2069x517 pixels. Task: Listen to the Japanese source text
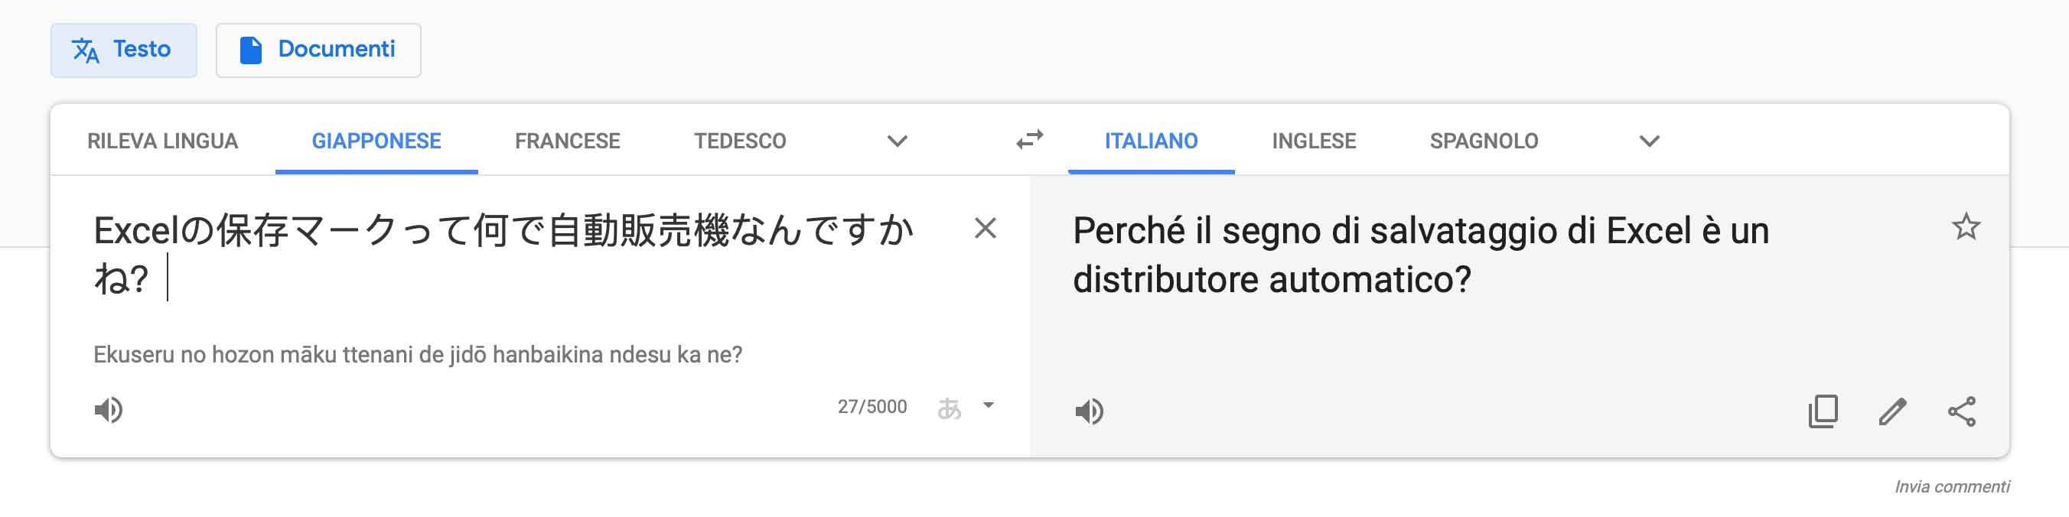(x=109, y=410)
